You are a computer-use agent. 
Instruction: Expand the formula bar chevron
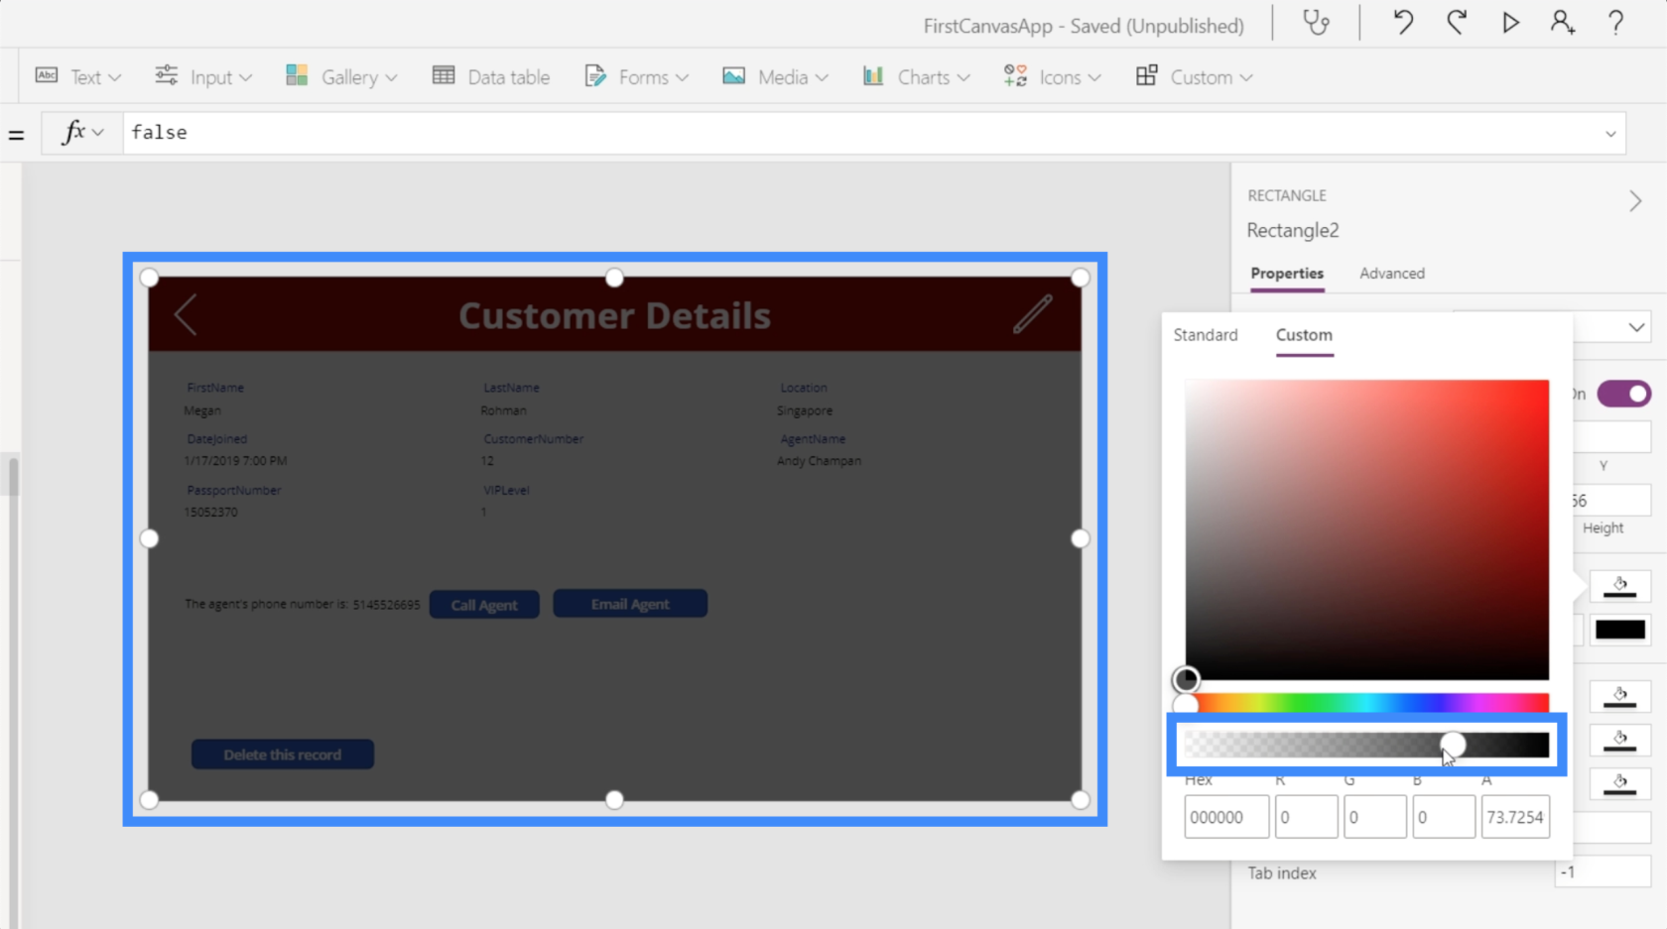(x=1610, y=134)
